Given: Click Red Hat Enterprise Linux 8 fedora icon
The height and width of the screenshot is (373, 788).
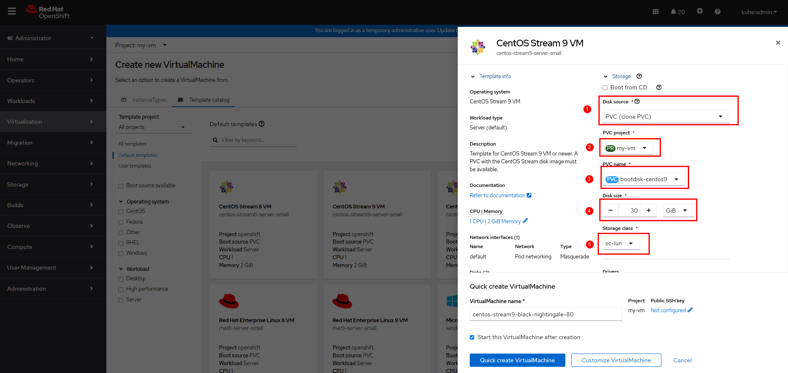Looking at the screenshot, I should pos(229,301).
